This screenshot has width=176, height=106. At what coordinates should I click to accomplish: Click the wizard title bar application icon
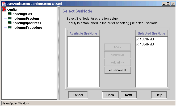(4, 4)
